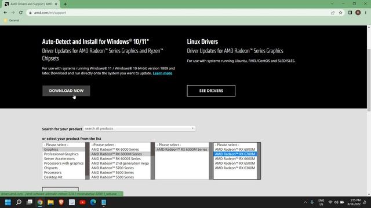Open the Windows Start menu
This screenshot has height=208, width=371.
coord(8,202)
